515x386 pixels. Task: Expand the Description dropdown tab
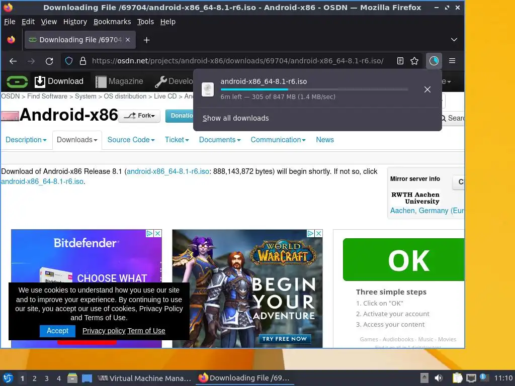pos(26,140)
